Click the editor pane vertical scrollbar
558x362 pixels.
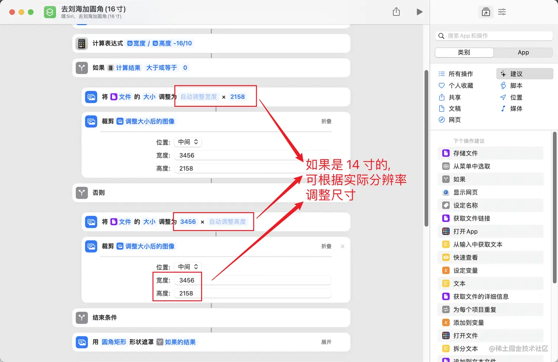(426, 148)
